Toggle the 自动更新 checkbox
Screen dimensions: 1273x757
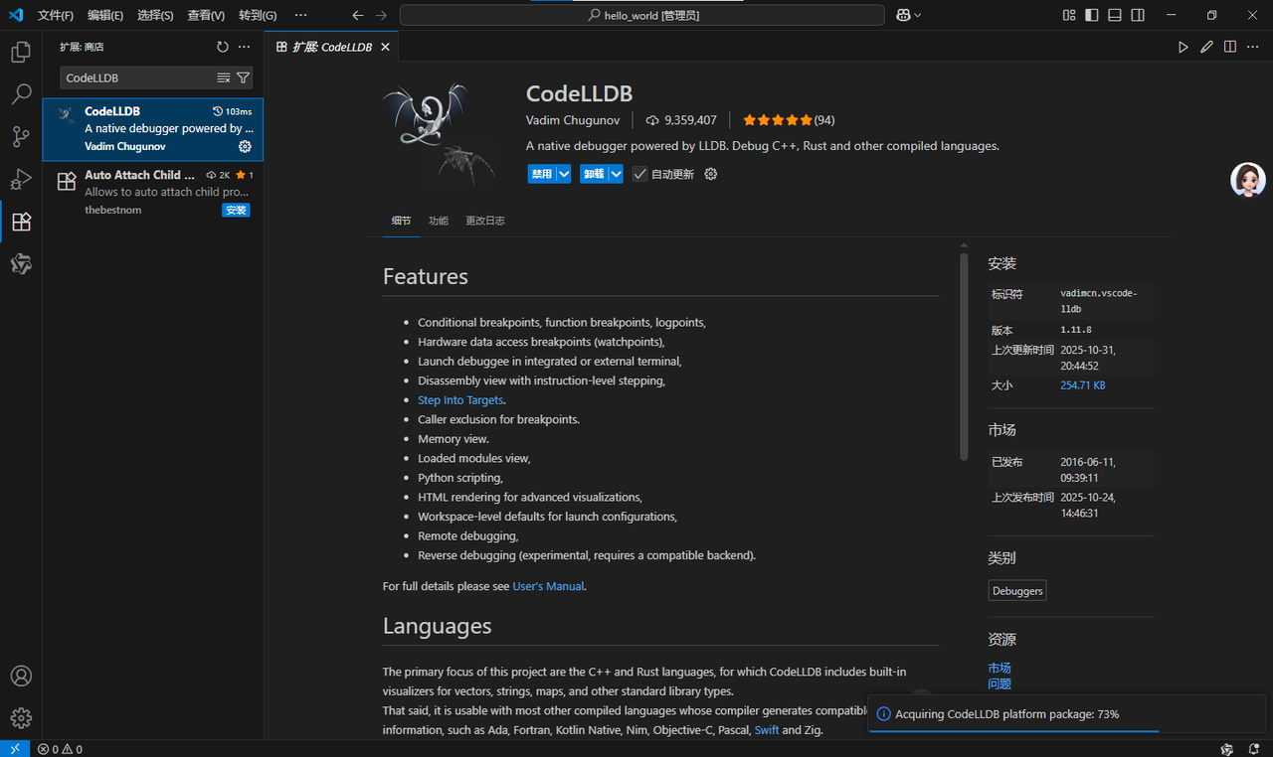pos(639,174)
